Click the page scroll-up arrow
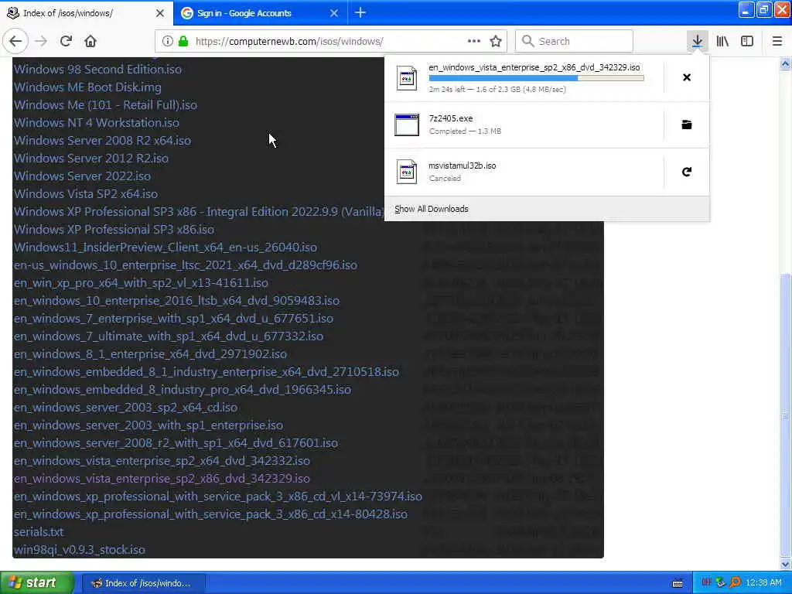Viewport: 792px width, 594px height. click(x=785, y=63)
